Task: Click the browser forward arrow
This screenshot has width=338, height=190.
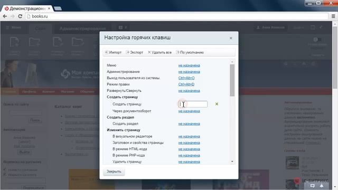Action: tap(12, 16)
